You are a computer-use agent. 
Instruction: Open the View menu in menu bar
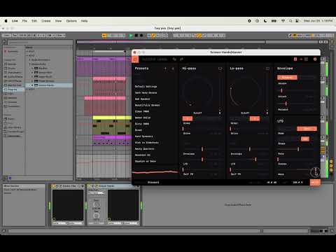pos(58,21)
